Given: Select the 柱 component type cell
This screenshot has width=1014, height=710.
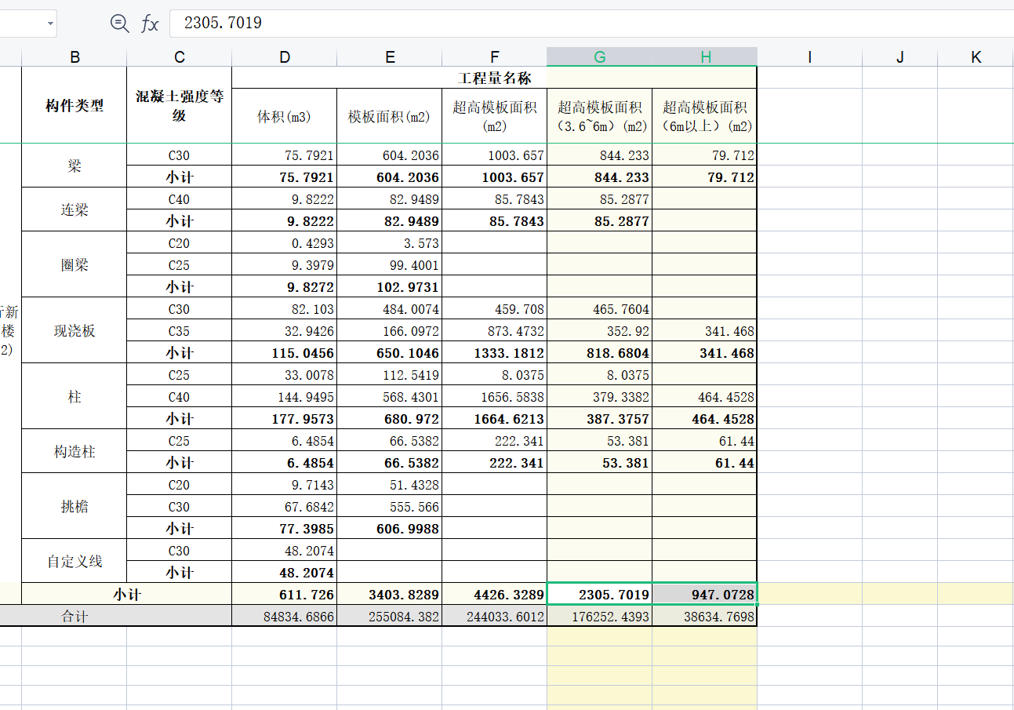Looking at the screenshot, I should [75, 396].
